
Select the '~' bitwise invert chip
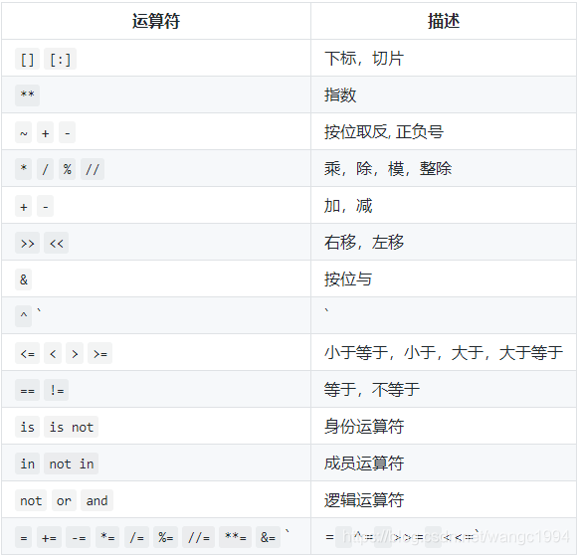[23, 132]
